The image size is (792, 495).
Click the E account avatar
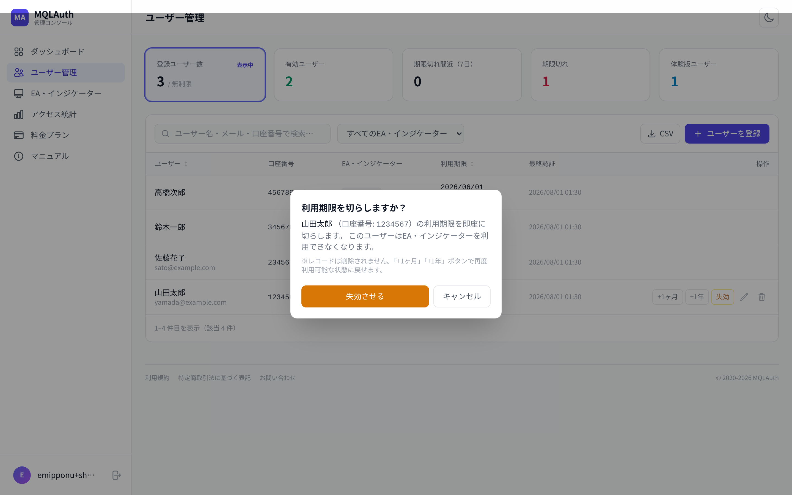[x=22, y=475]
